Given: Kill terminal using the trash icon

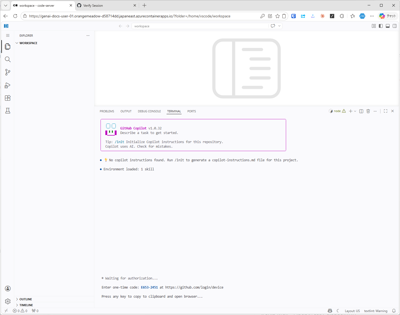Looking at the screenshot, I should coord(368,111).
